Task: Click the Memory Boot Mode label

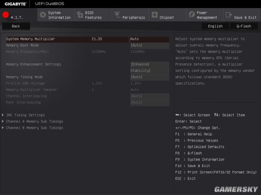Action: pos(22,45)
